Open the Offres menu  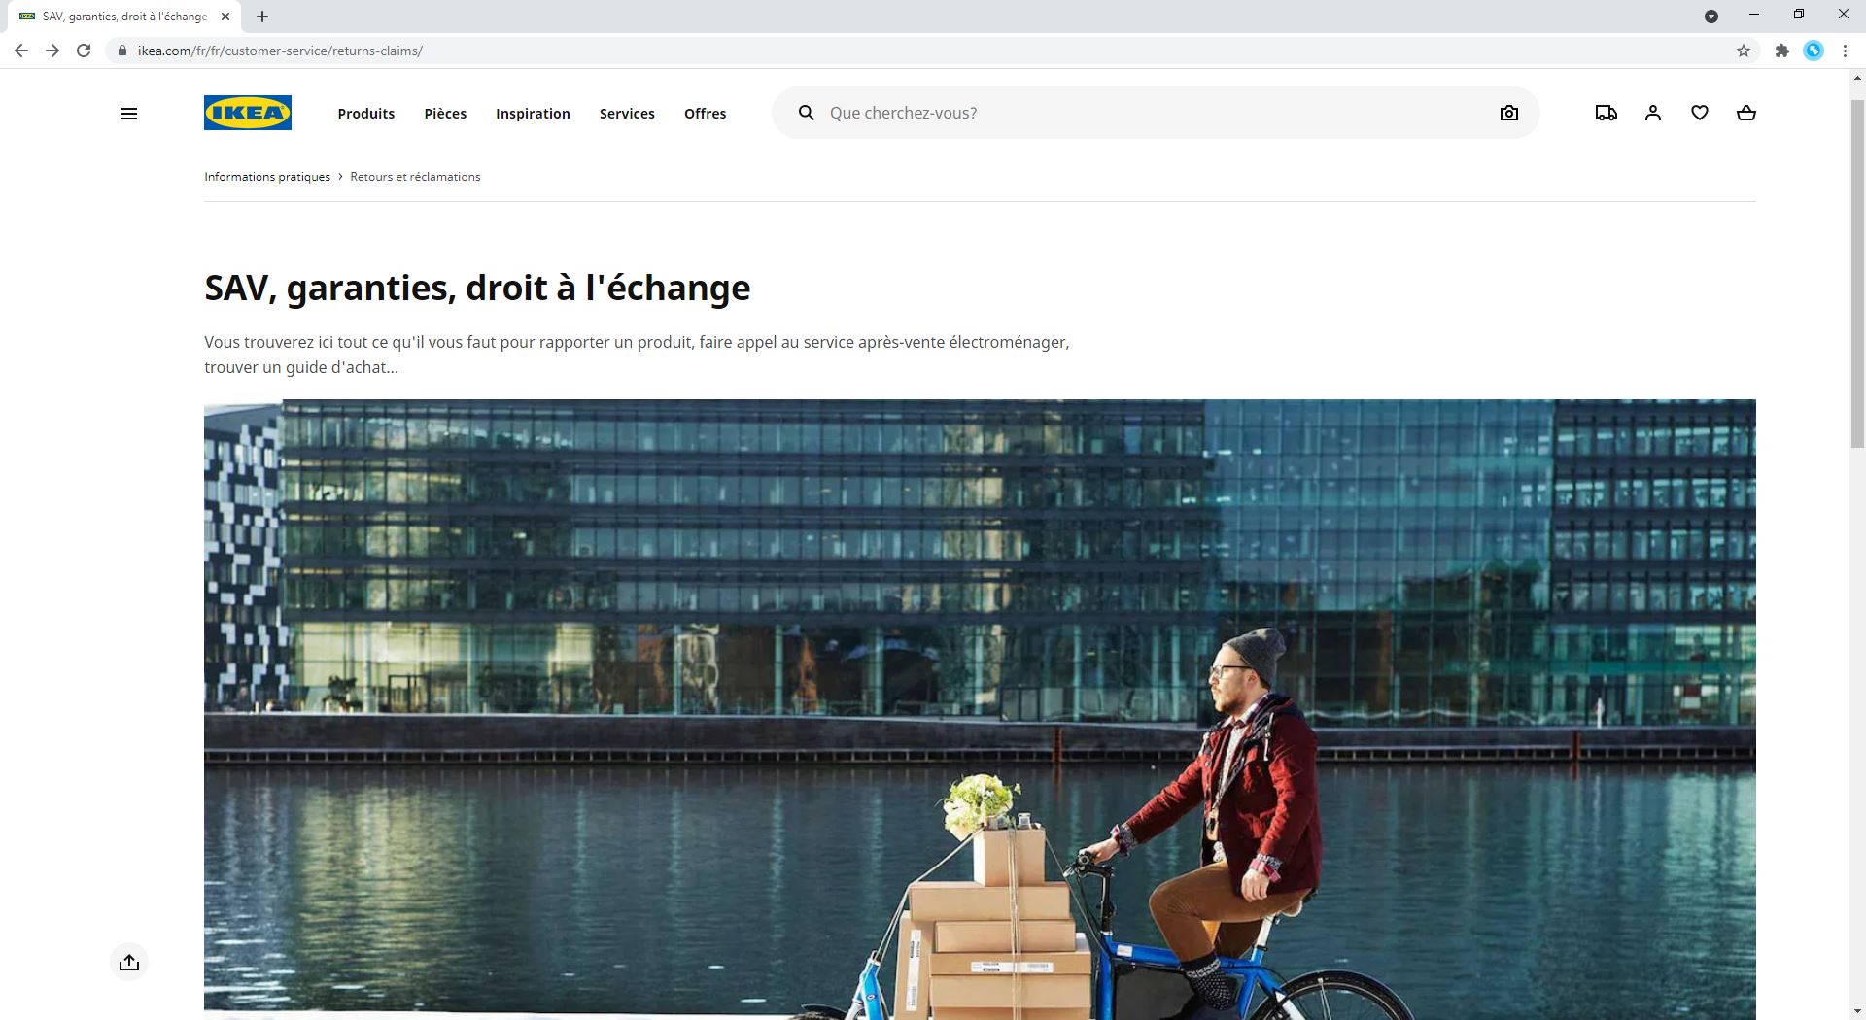coord(706,114)
